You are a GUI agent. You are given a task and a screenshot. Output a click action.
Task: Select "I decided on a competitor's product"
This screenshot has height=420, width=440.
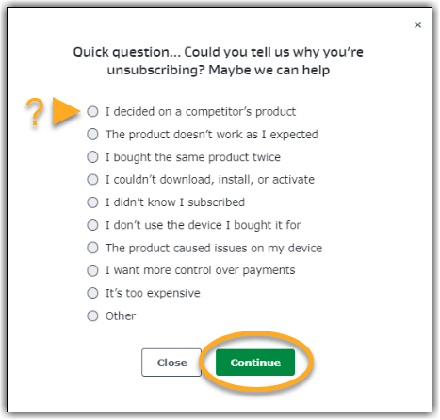click(92, 111)
